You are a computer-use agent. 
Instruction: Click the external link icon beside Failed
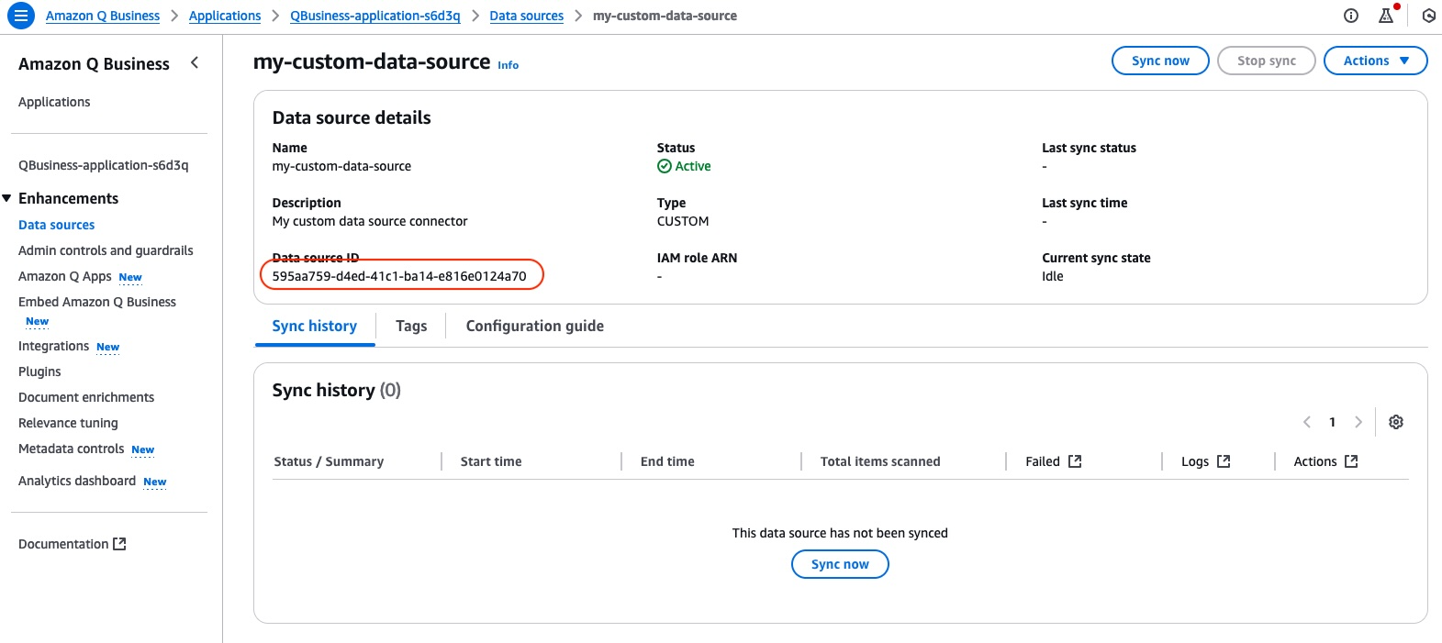coord(1075,461)
